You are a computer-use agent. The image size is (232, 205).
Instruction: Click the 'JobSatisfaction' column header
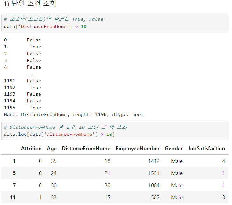tap(207, 148)
